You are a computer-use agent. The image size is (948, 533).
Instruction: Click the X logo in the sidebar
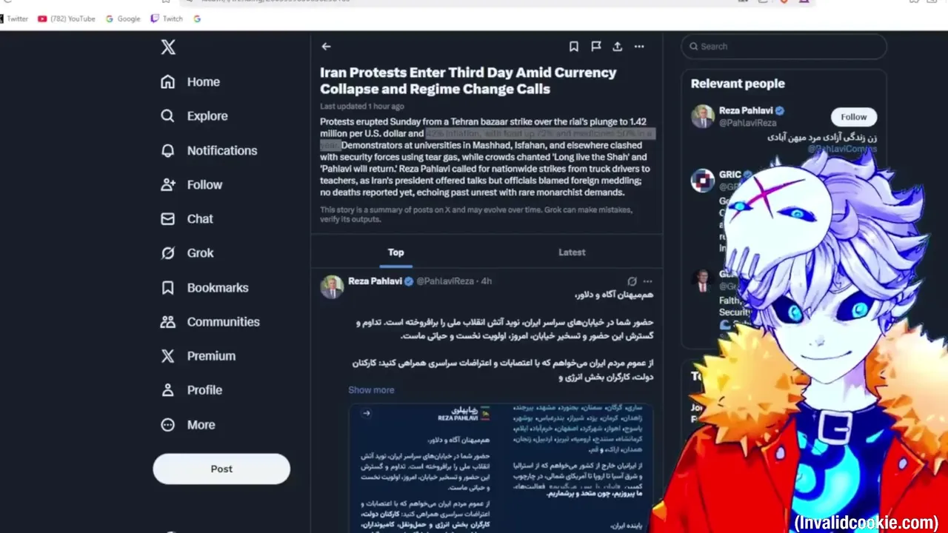click(168, 47)
